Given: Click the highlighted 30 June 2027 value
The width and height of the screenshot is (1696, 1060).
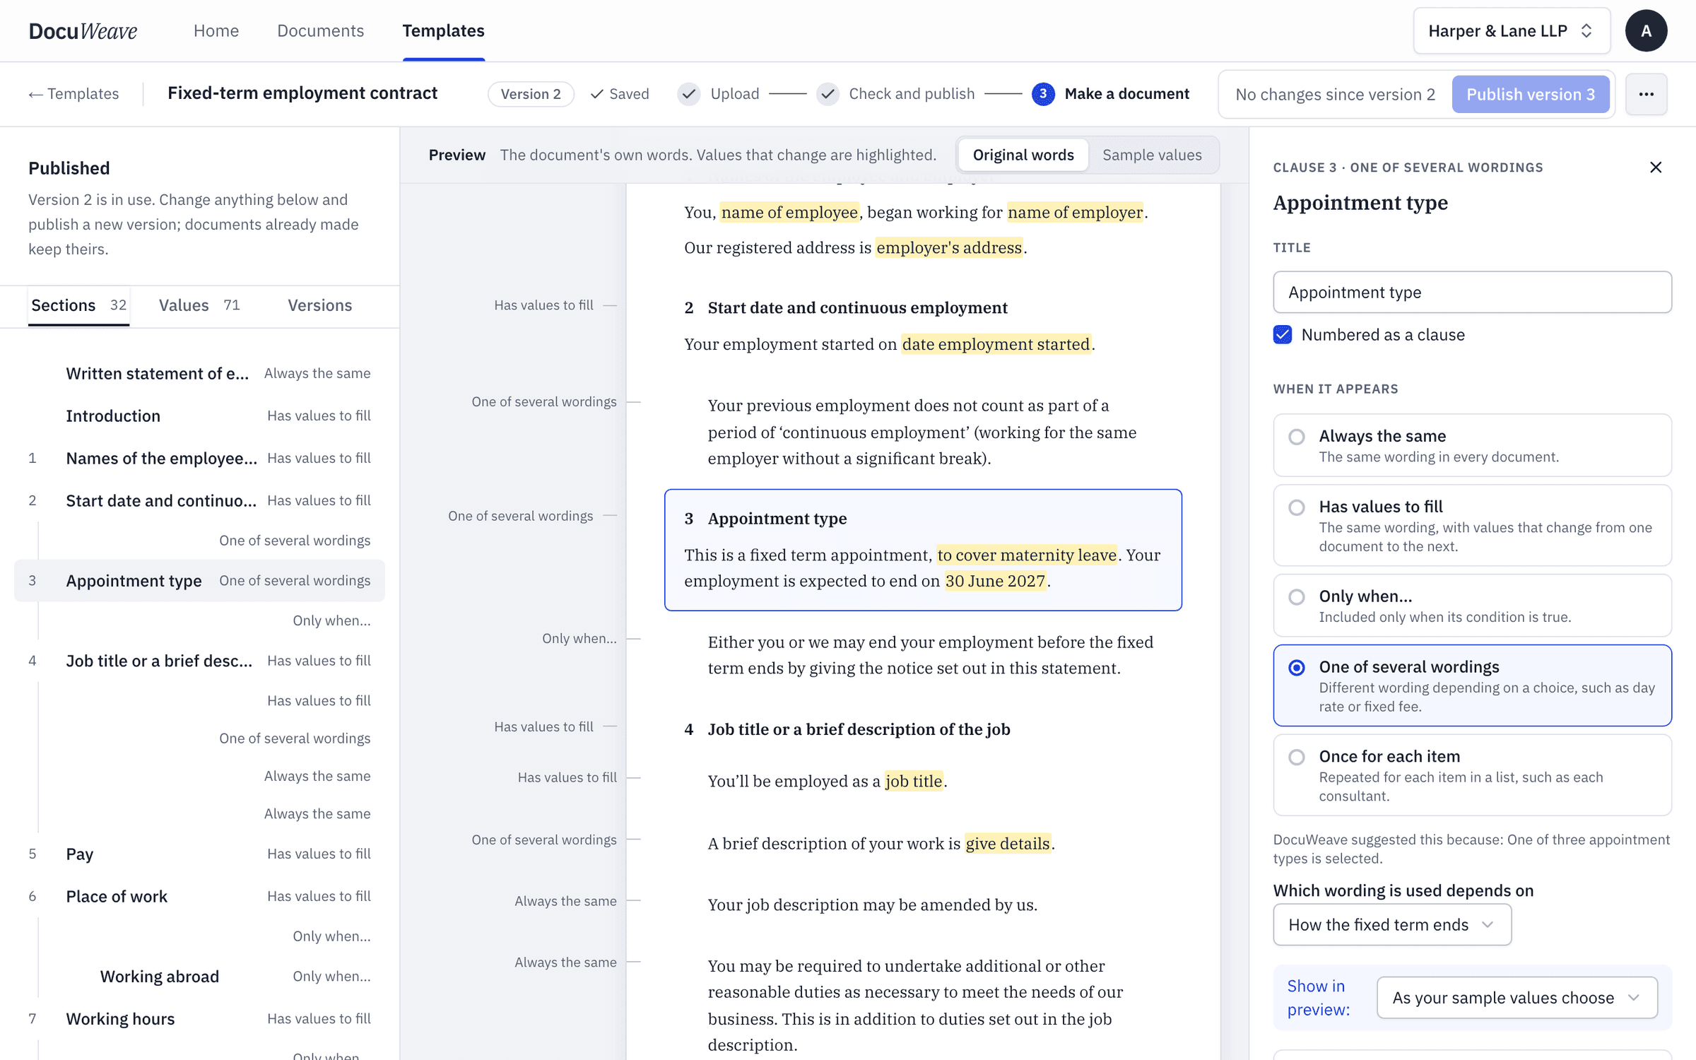Looking at the screenshot, I should (995, 581).
